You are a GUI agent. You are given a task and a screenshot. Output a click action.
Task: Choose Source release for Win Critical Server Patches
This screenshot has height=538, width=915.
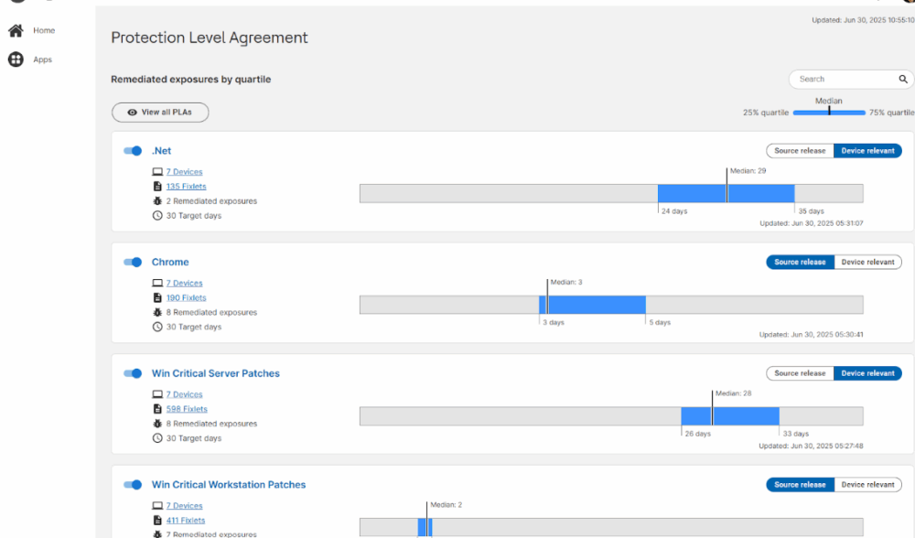tap(800, 373)
